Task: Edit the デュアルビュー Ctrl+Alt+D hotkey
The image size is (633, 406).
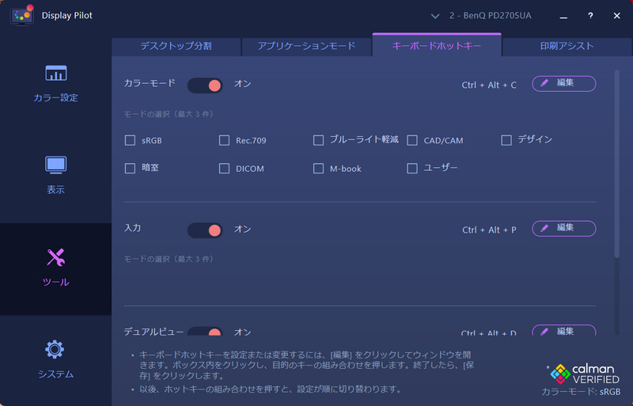Action: [564, 331]
